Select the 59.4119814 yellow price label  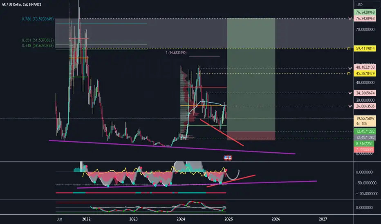[x=365, y=48]
